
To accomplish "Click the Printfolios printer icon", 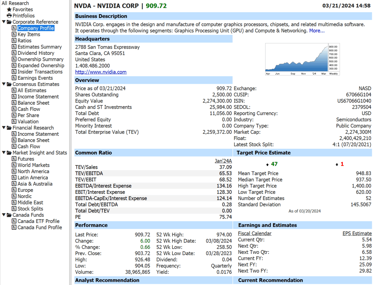I will click(x=9, y=16).
